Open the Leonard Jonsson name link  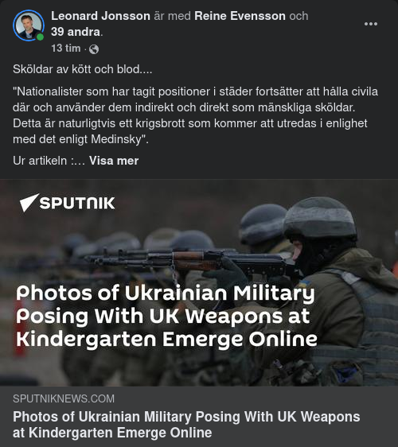tap(101, 16)
